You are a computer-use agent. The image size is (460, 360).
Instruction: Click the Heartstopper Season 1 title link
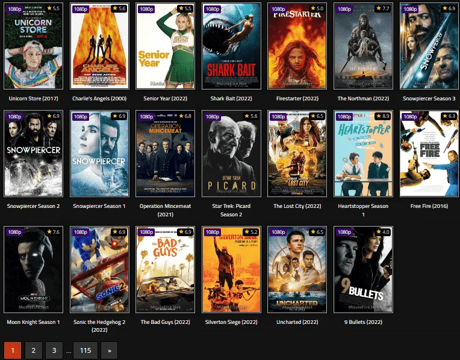(363, 210)
